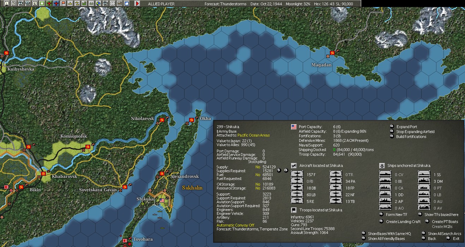
Task: Click 'Show All Search Arcs'
Action: point(445,234)
